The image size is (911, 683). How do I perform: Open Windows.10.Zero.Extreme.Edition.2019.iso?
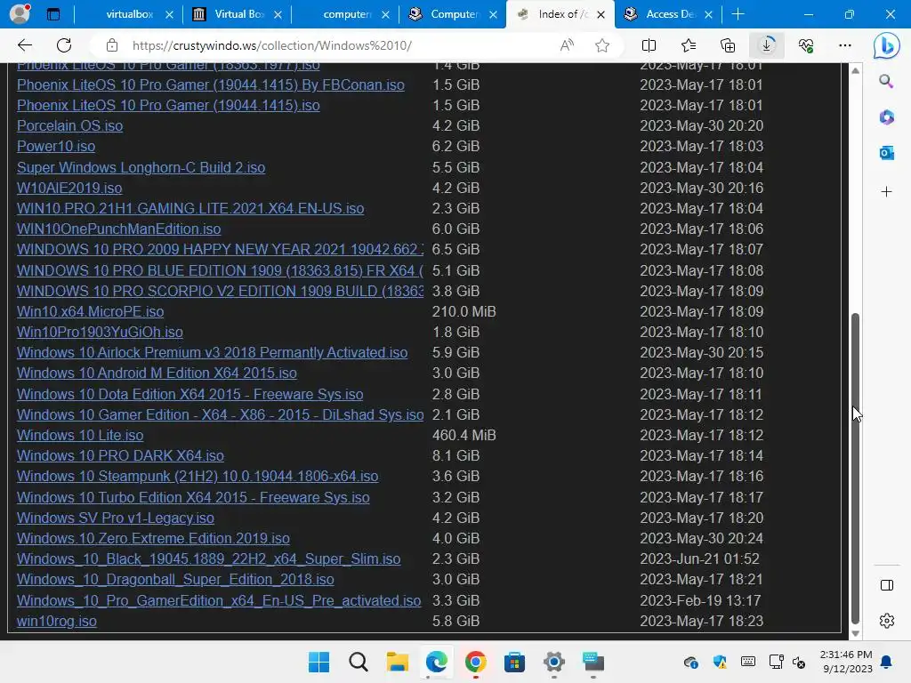153,538
